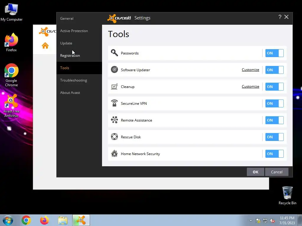Open the General settings section

point(79,19)
